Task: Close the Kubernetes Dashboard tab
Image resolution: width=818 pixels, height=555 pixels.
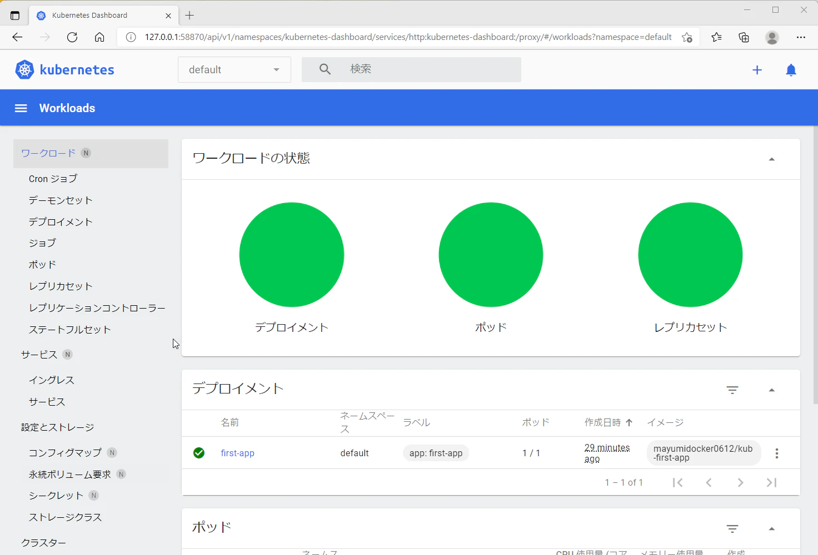Action: tap(168, 16)
